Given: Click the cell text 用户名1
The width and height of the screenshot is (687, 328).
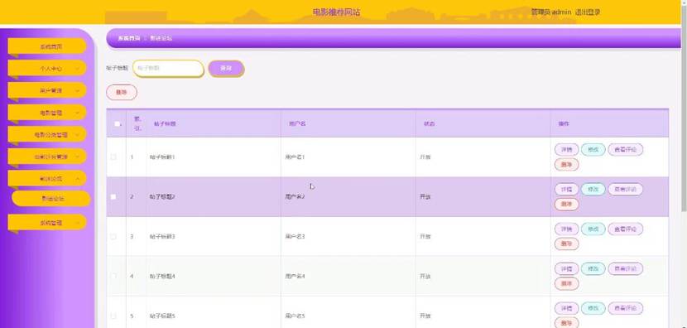Looking at the screenshot, I should coord(295,157).
